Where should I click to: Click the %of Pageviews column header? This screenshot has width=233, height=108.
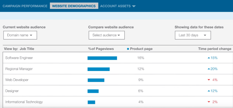click(101, 49)
